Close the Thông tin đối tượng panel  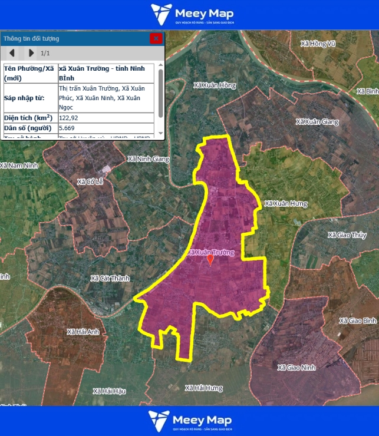156,38
